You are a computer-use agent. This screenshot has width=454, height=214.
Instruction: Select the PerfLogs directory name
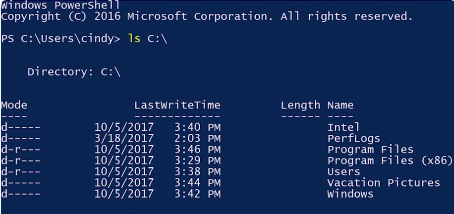353,138
